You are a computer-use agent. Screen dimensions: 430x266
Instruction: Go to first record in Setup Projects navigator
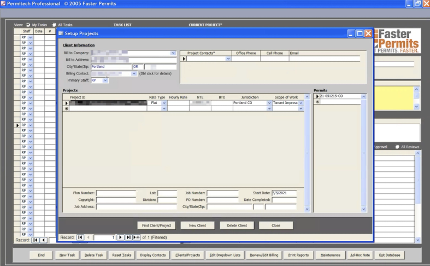pos(80,237)
